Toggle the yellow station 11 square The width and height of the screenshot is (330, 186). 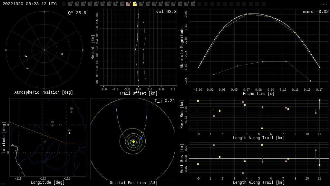click(135, 4)
